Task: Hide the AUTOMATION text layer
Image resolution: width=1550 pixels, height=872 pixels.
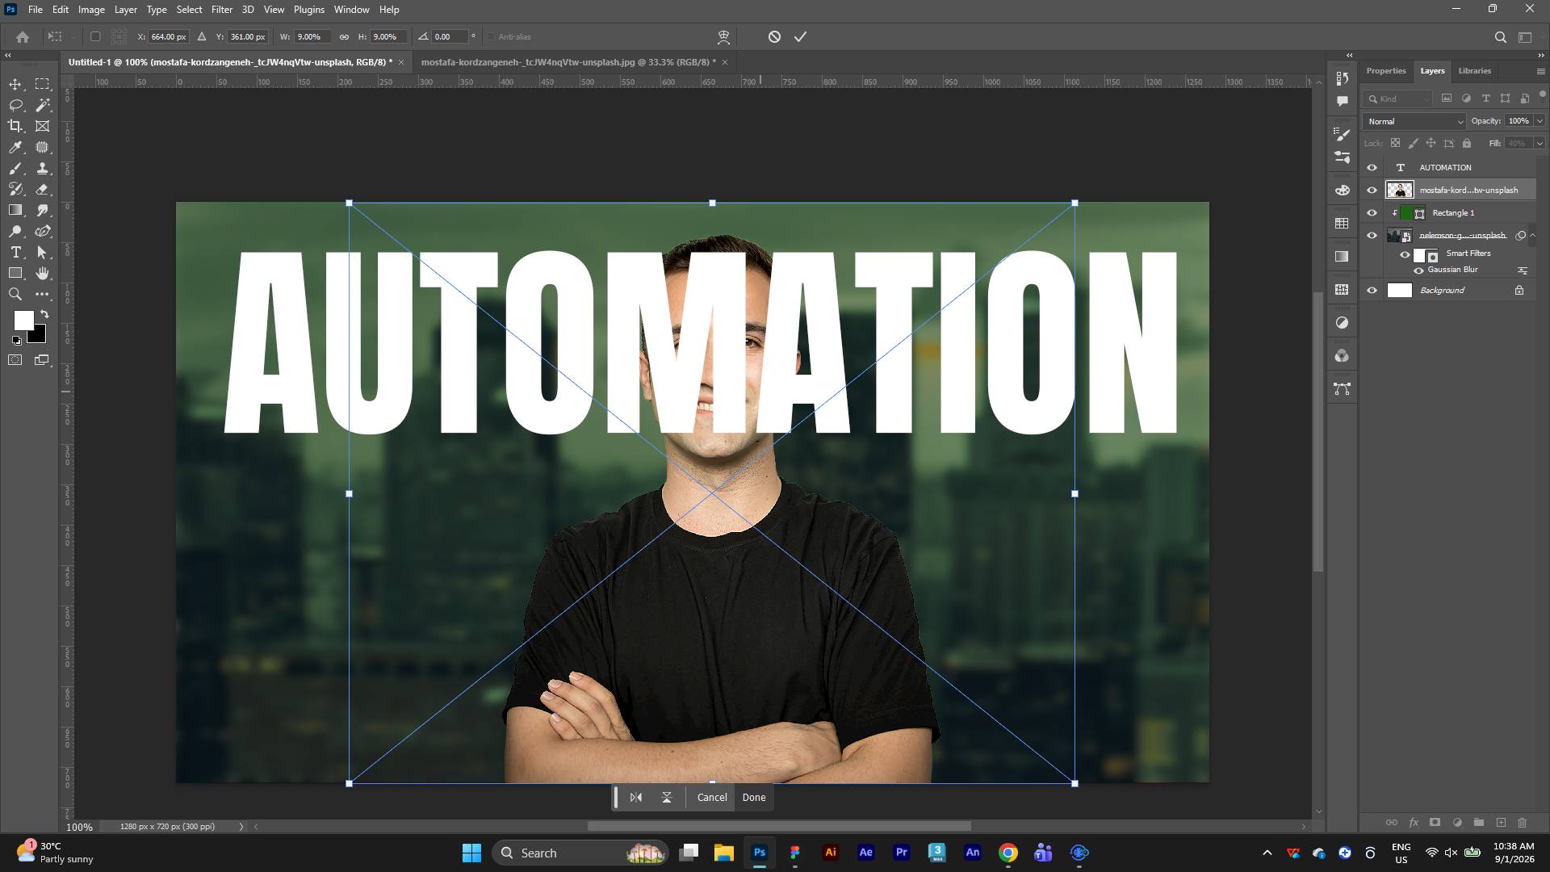Action: (x=1372, y=168)
